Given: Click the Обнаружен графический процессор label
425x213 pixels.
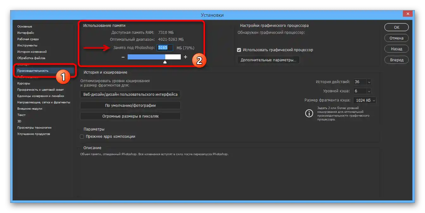Looking at the screenshot, I should [x=271, y=33].
